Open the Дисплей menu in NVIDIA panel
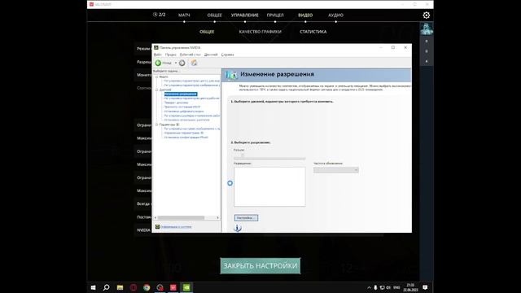 tap(211, 55)
